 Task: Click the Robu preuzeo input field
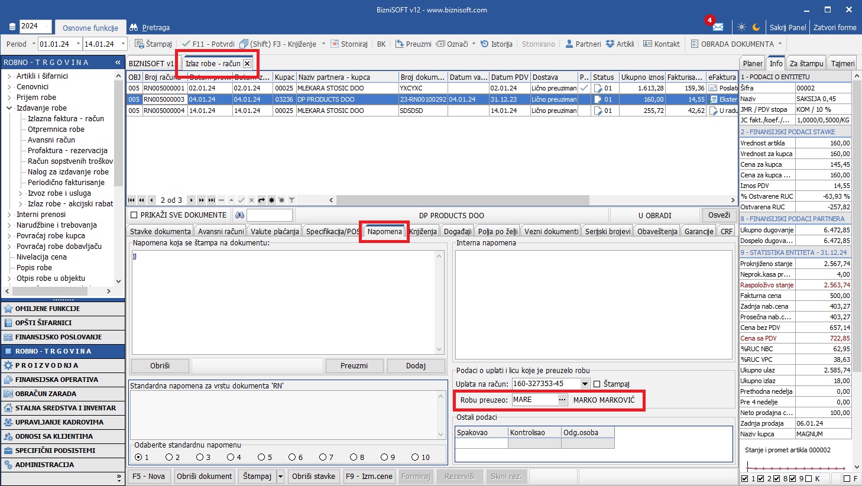click(534, 400)
